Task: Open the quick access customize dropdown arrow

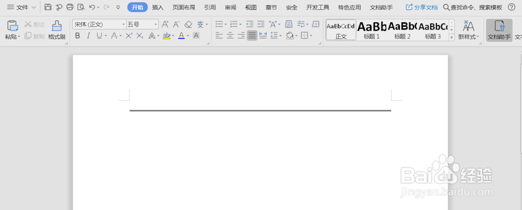Action: pyautogui.click(x=118, y=7)
